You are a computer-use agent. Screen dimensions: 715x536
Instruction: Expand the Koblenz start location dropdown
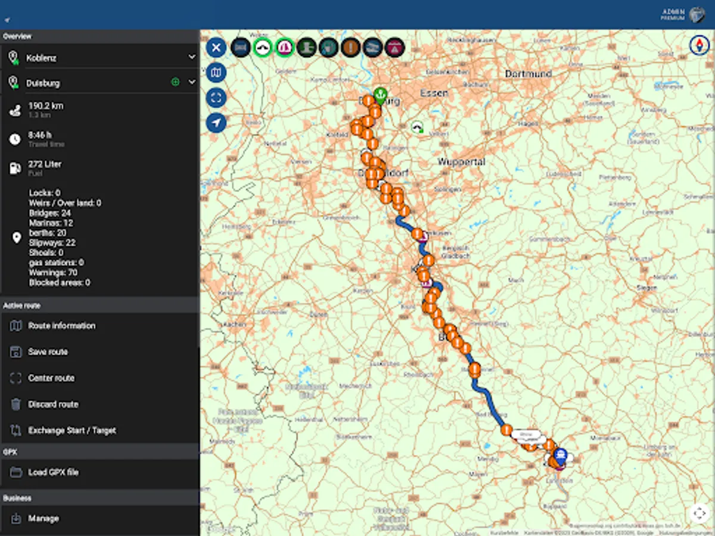pos(191,57)
